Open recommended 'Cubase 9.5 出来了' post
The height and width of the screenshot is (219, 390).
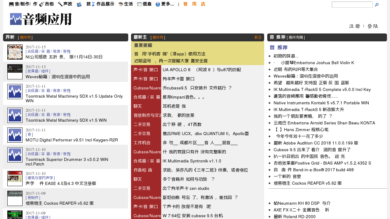coord(312,150)
